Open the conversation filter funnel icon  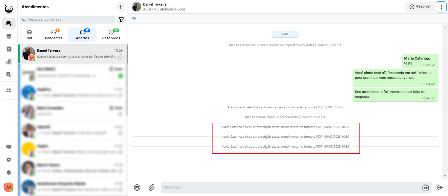coord(121,20)
